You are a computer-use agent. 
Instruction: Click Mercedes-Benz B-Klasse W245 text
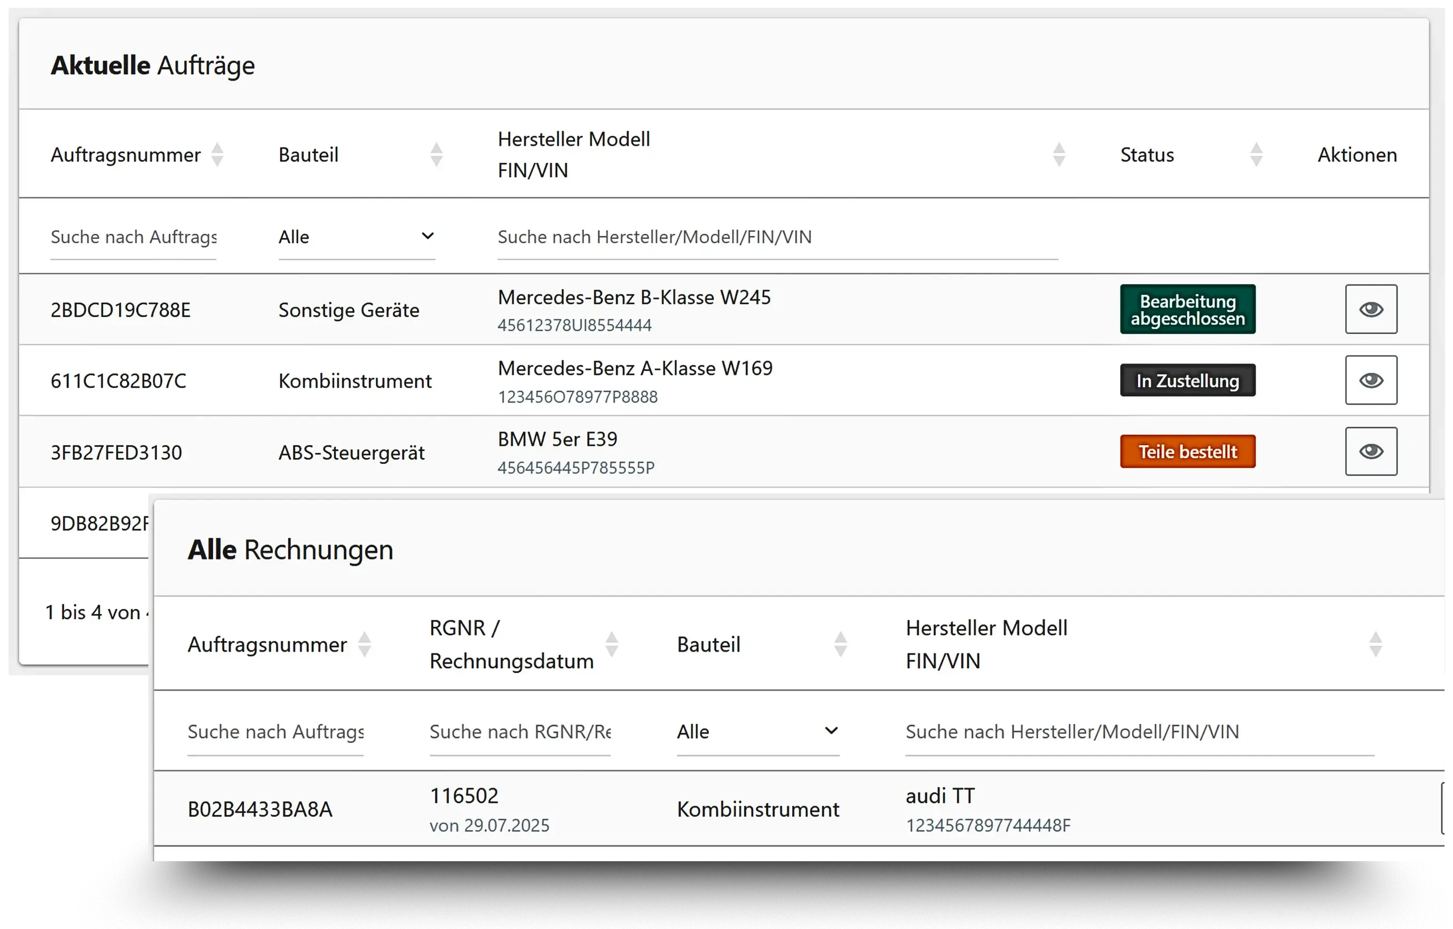point(634,297)
